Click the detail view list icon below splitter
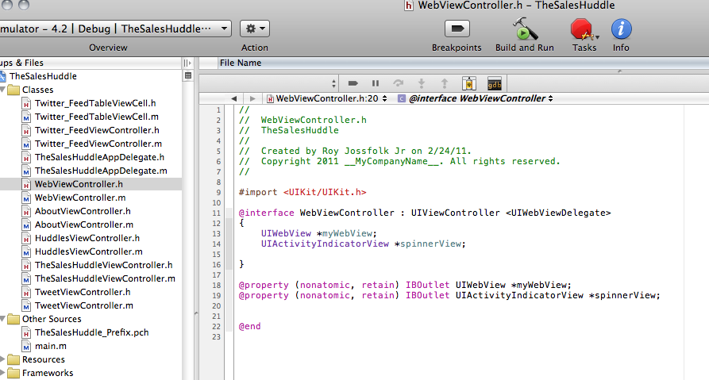 [x=188, y=76]
